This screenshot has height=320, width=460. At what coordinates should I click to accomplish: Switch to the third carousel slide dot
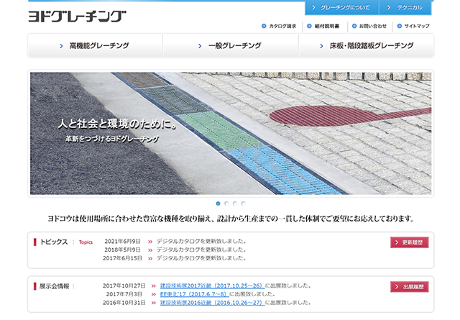(234, 204)
